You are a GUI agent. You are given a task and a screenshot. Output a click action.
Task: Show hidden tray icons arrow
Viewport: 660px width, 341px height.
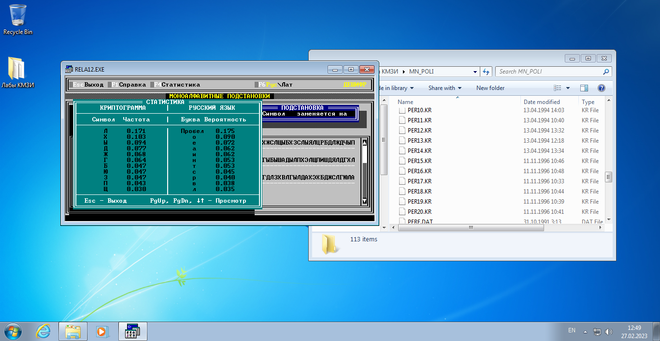coord(585,332)
